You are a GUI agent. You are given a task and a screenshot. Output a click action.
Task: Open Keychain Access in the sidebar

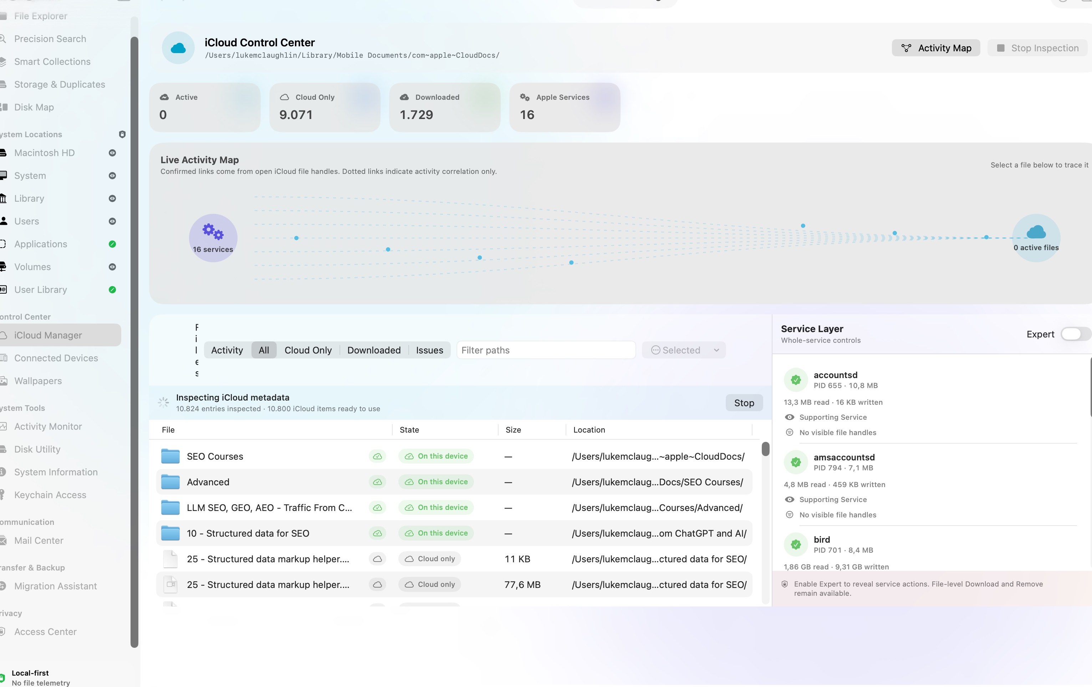click(50, 495)
